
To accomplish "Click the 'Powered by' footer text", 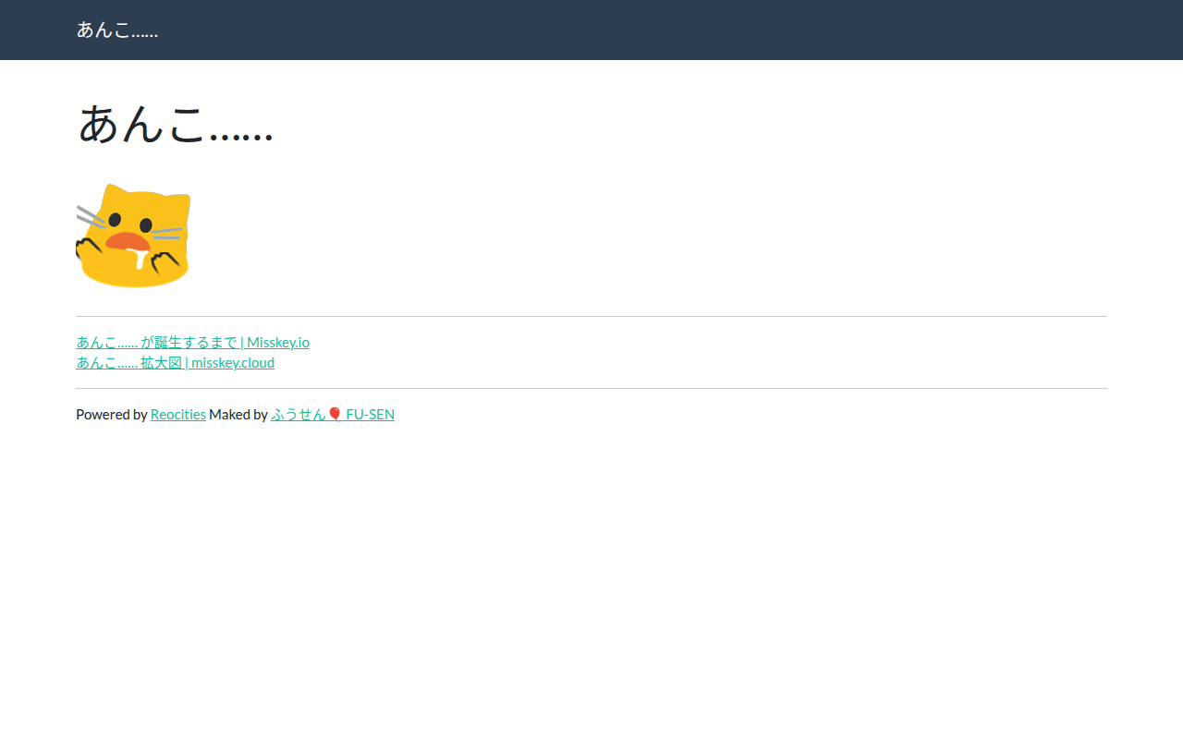I will (112, 414).
